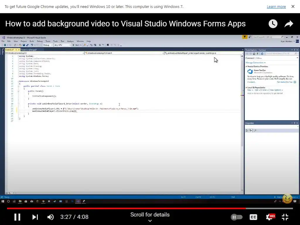
Task: Click the Quick Launch search box
Action: click(268, 37)
